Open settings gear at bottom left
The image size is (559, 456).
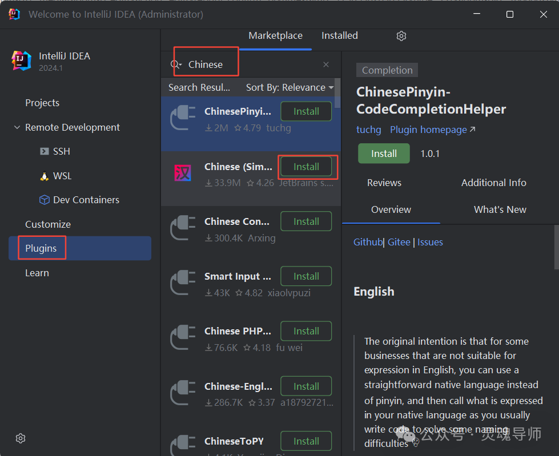[x=21, y=438]
